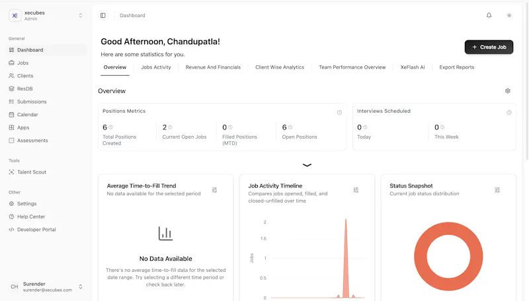The width and height of the screenshot is (529, 301).
Task: Open Dashboard in the sidebar
Action: pos(47,50)
